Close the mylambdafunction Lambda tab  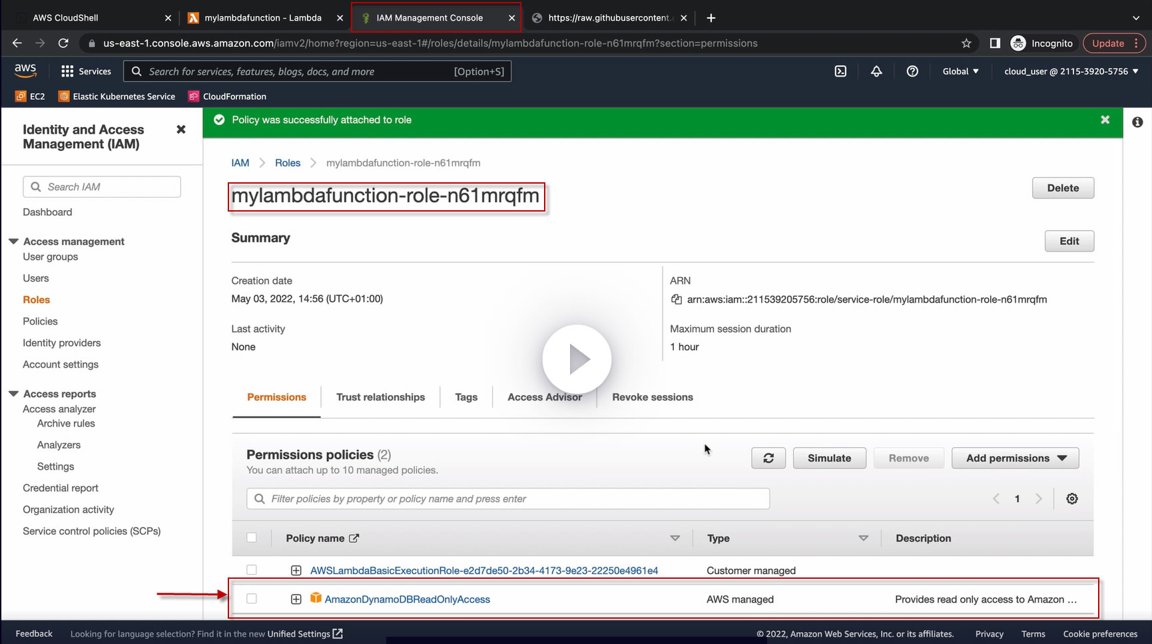(x=340, y=18)
